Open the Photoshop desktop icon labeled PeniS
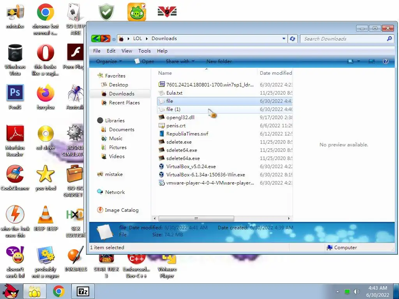399x299 pixels. click(x=15, y=97)
